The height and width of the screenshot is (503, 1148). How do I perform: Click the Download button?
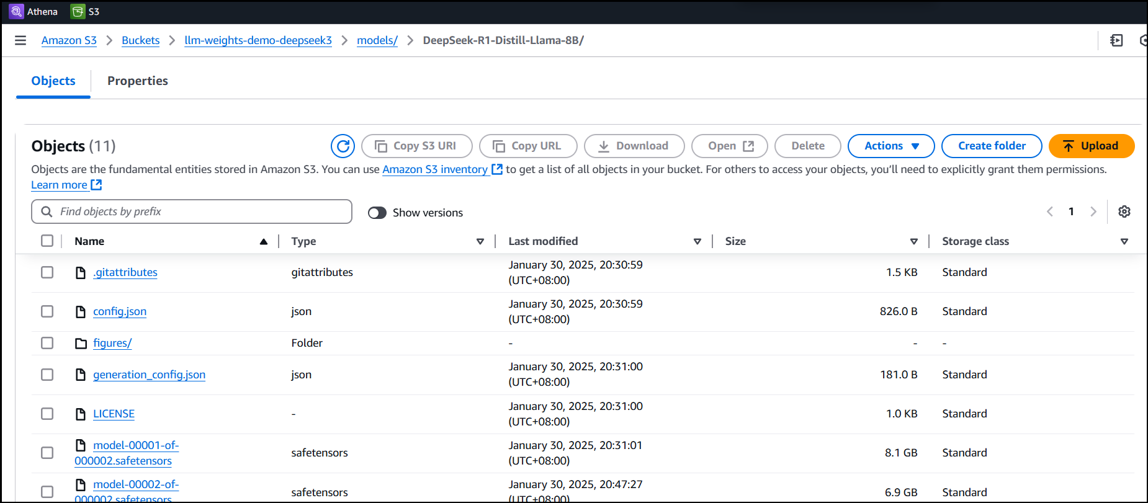point(634,146)
